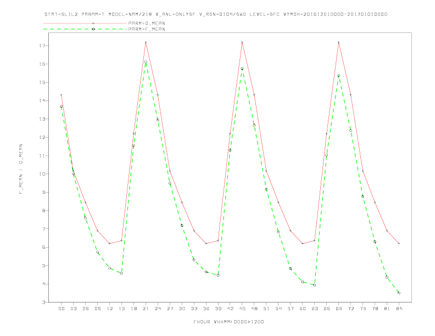This screenshot has height=336, width=435.
Task: Click the x-axis tick label 27
Action: pos(170,309)
